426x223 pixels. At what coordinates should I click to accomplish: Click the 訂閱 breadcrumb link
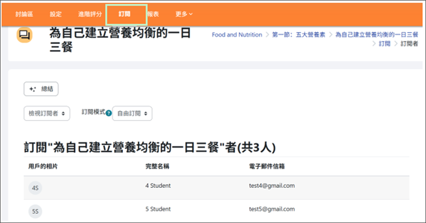(x=384, y=44)
